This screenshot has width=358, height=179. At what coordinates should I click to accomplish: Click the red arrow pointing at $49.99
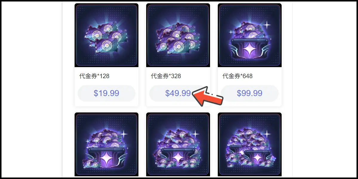click(x=208, y=96)
